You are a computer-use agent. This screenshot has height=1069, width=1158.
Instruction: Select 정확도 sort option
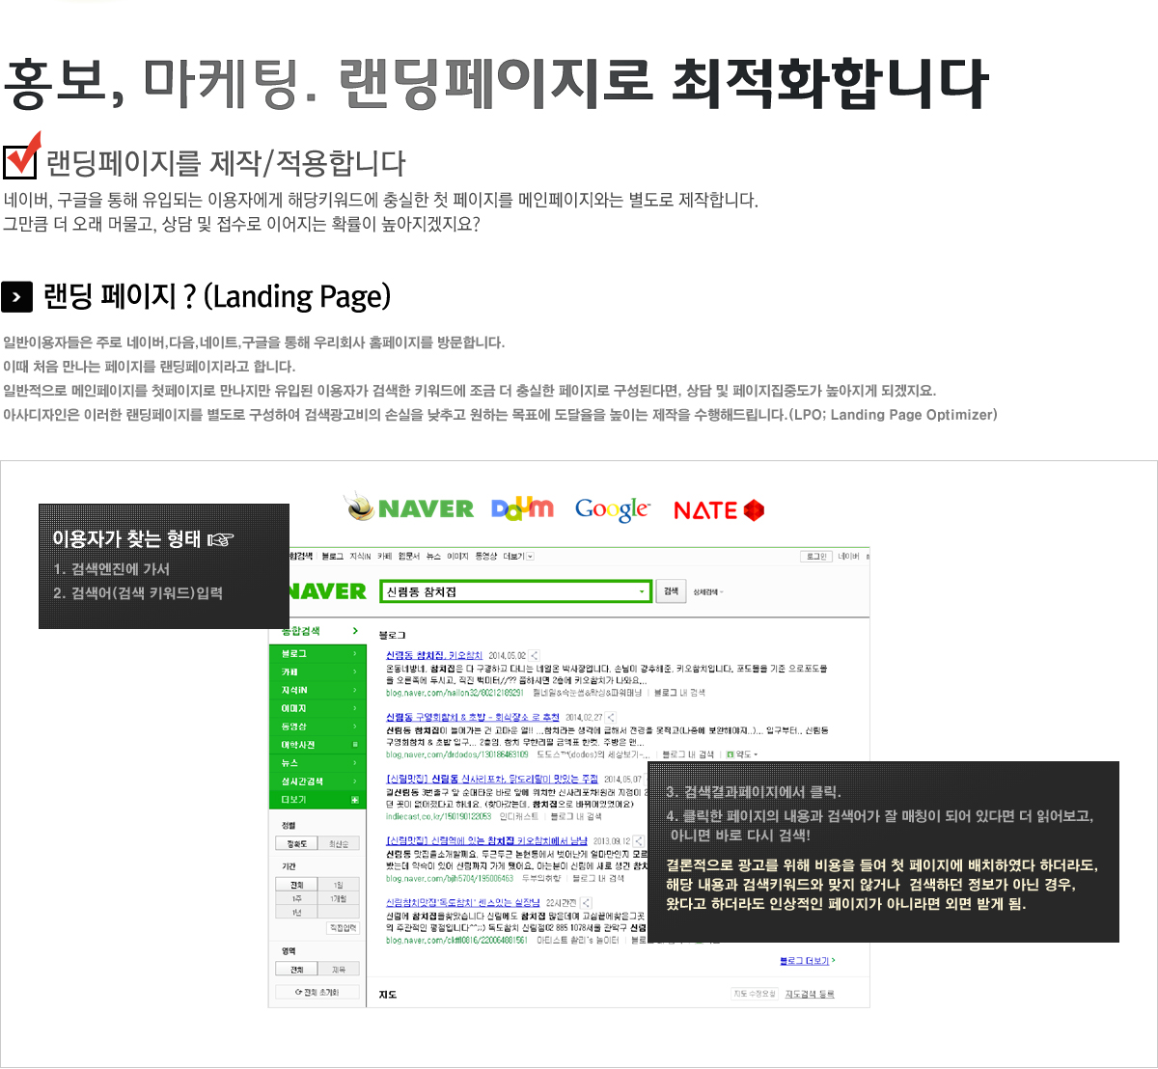(296, 844)
